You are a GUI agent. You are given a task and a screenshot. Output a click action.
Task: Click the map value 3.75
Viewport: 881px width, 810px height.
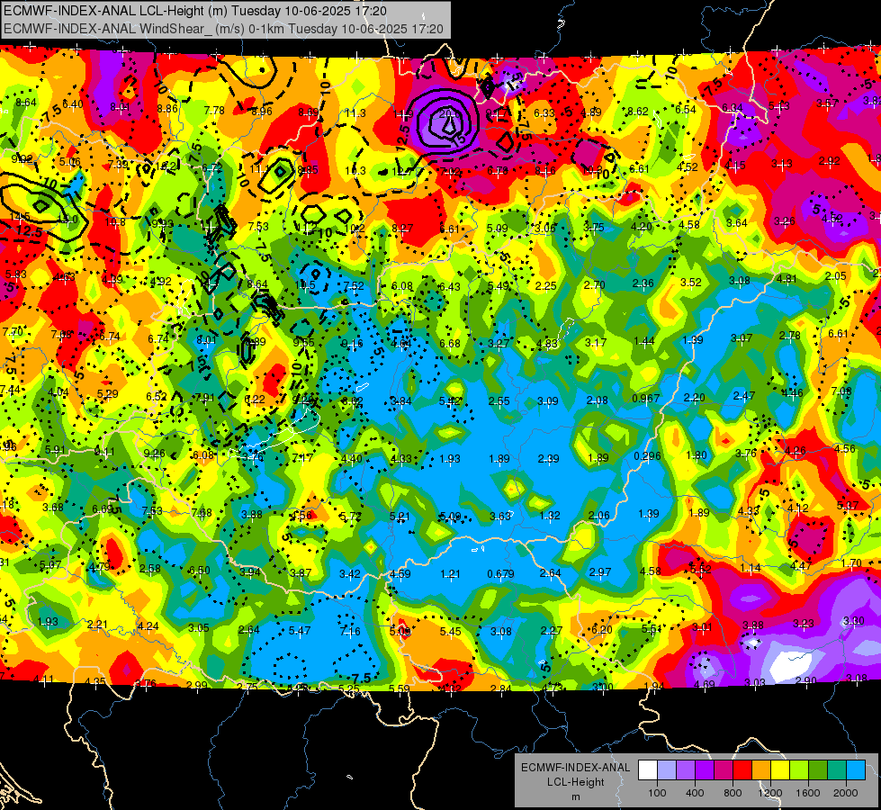pyautogui.click(x=593, y=228)
